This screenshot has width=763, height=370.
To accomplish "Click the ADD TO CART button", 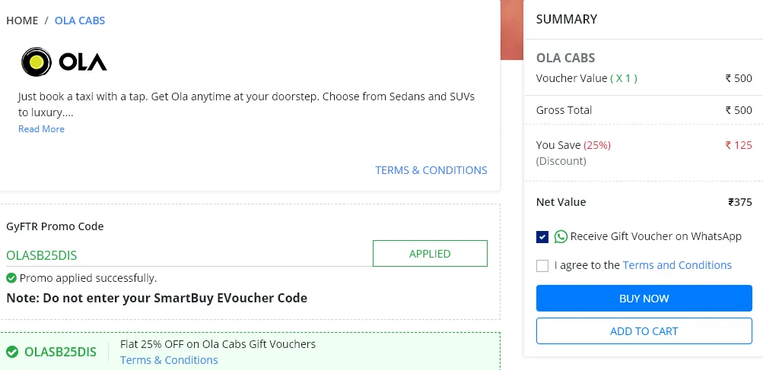I will point(644,330).
